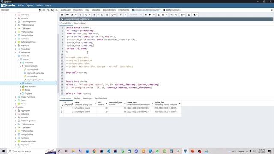This screenshot has height=154, width=274.
Task: Click the Download results icon
Action: click(189, 15)
